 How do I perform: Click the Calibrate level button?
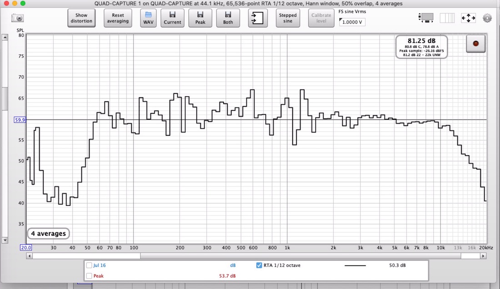pos(321,18)
